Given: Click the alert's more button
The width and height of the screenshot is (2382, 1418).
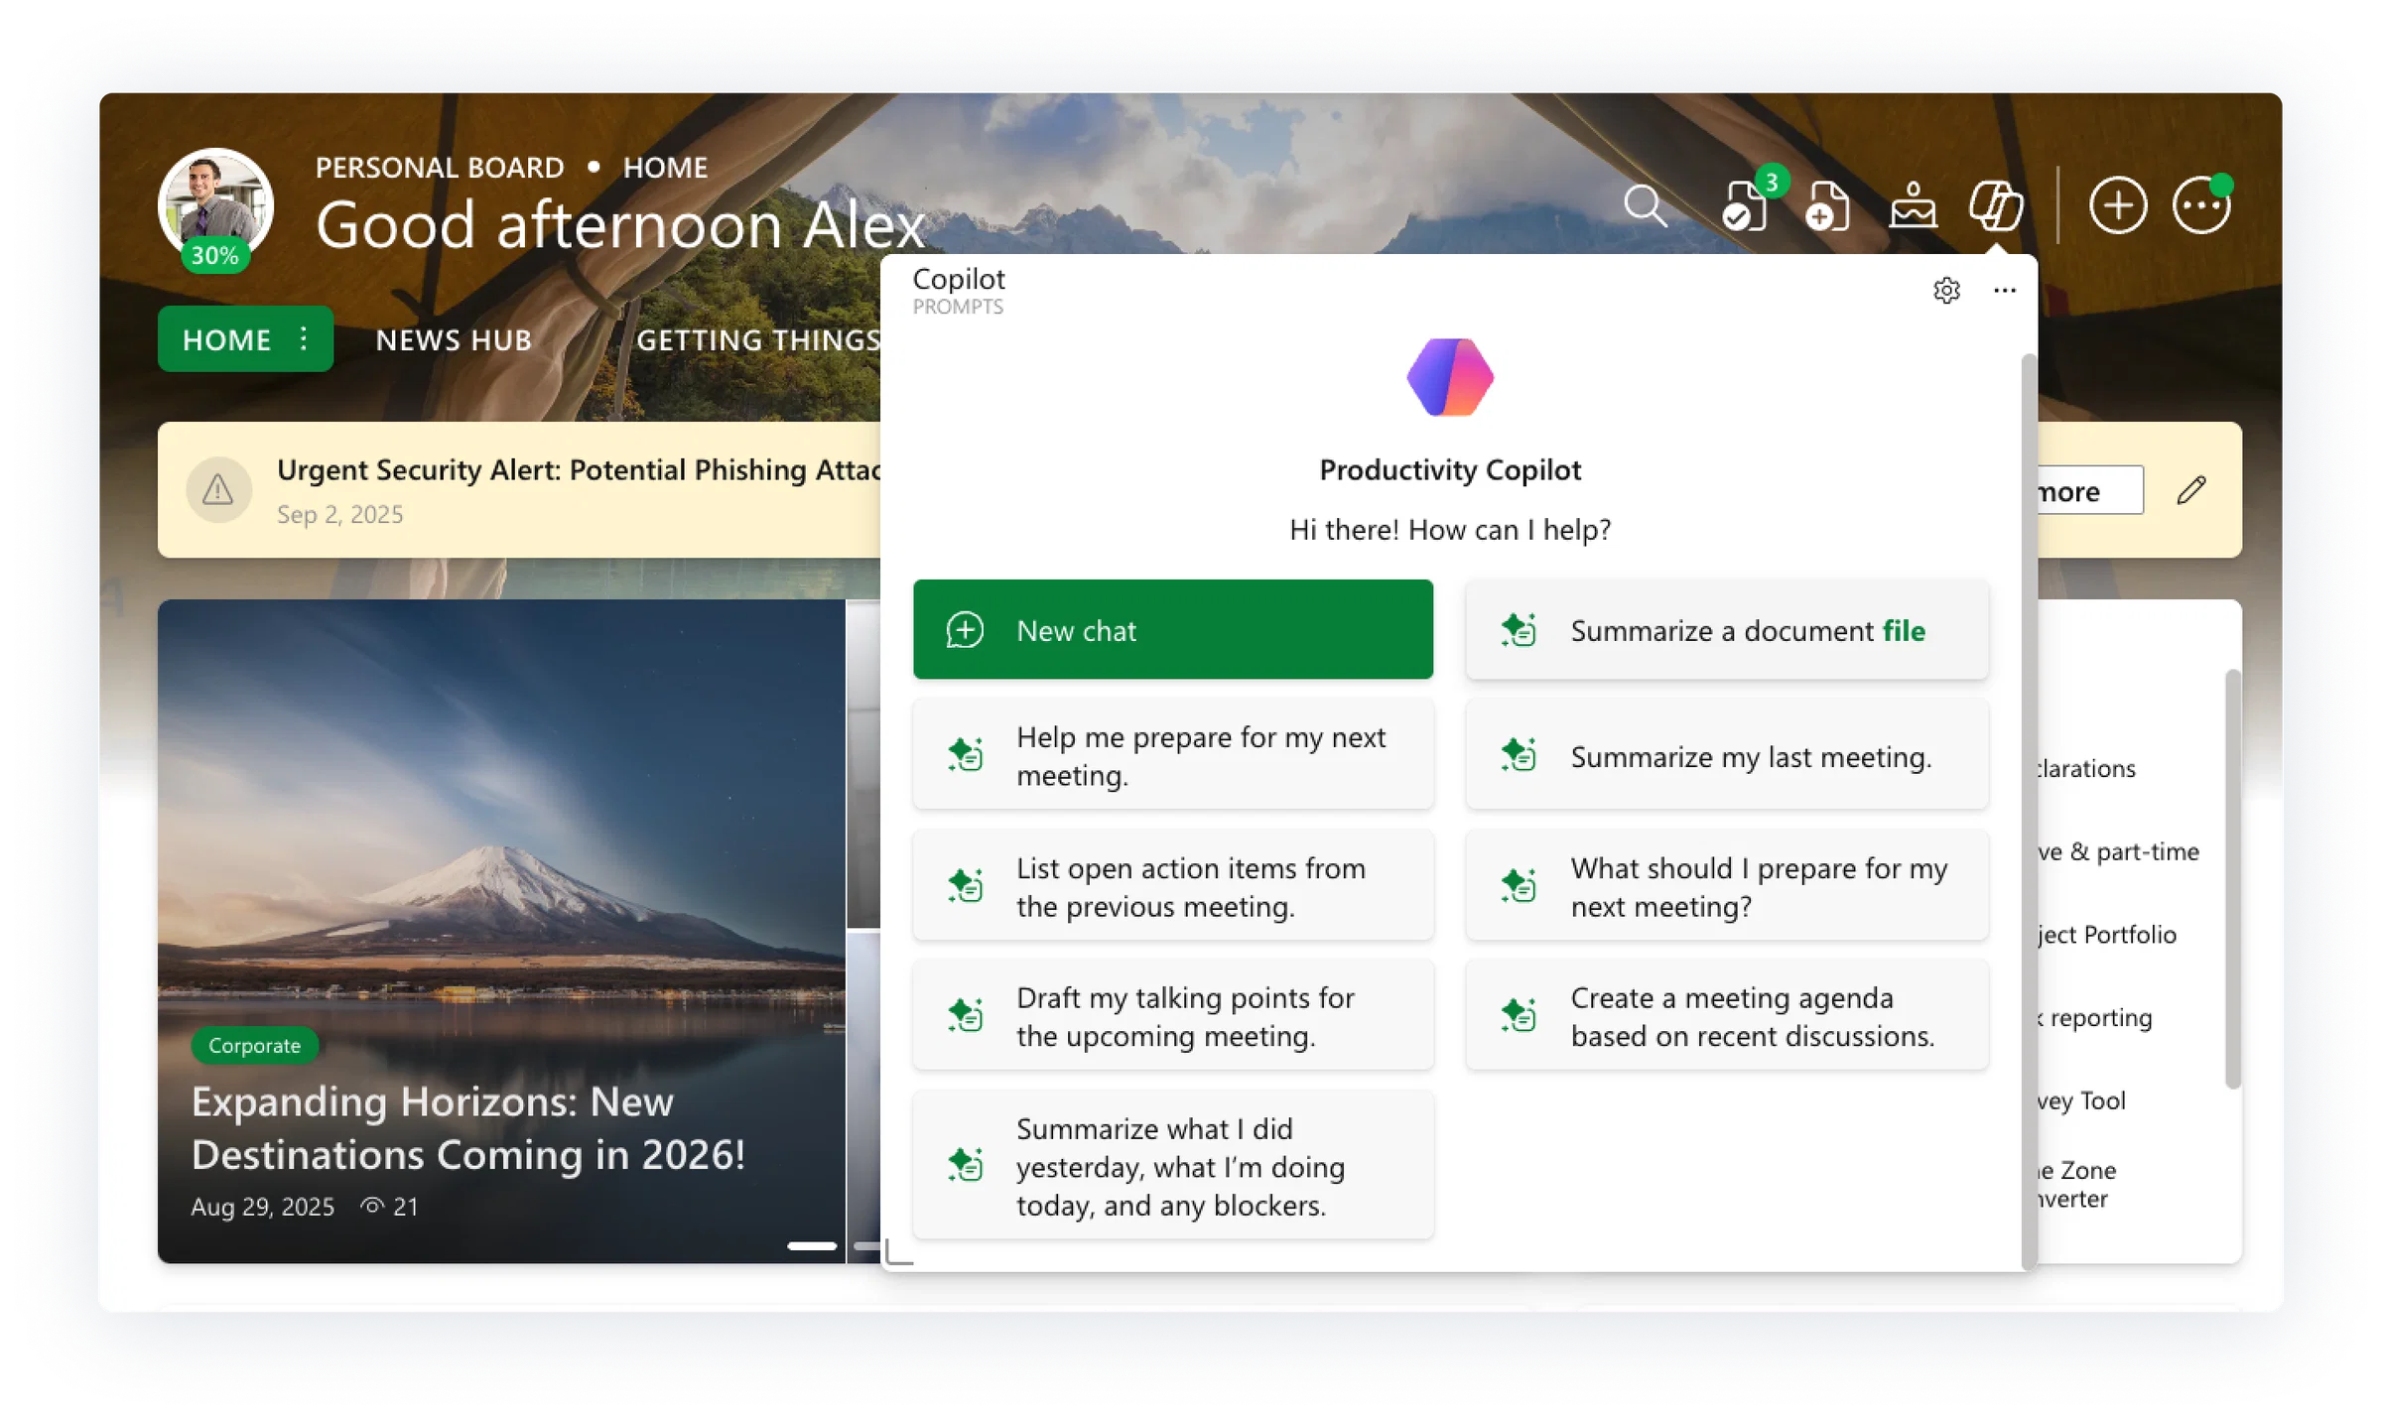Looking at the screenshot, I should [x=2089, y=490].
